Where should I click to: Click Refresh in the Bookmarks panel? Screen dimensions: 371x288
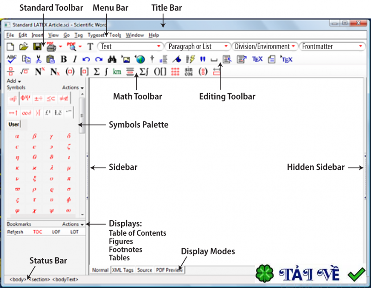tap(15, 232)
